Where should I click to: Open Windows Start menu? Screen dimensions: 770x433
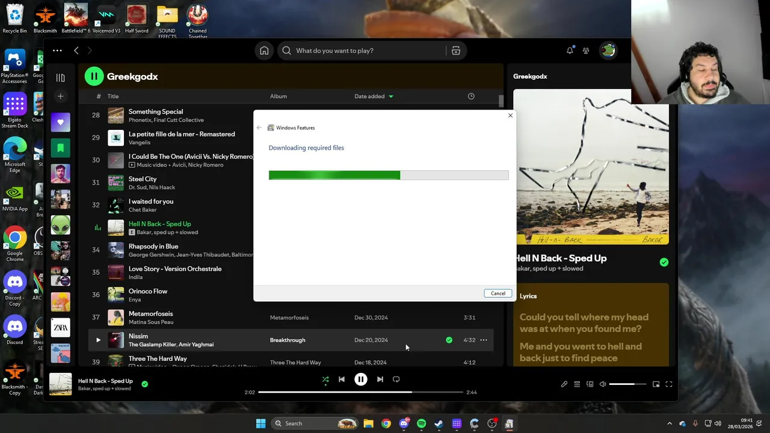click(260, 423)
